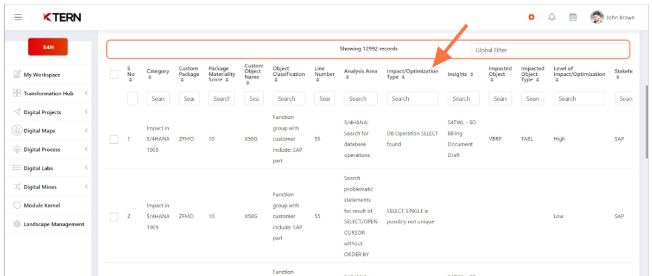
Task: Click the red S4H button
Action: tap(48, 47)
